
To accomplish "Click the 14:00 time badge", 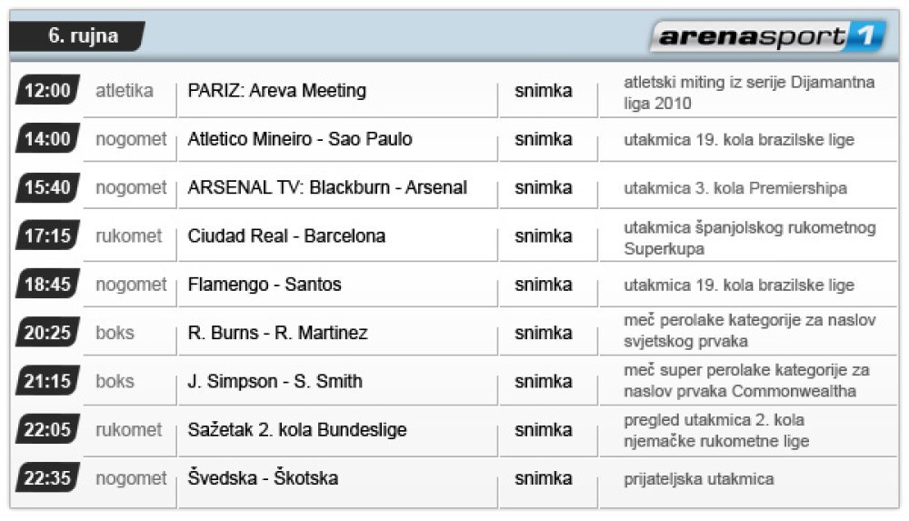I will (47, 139).
